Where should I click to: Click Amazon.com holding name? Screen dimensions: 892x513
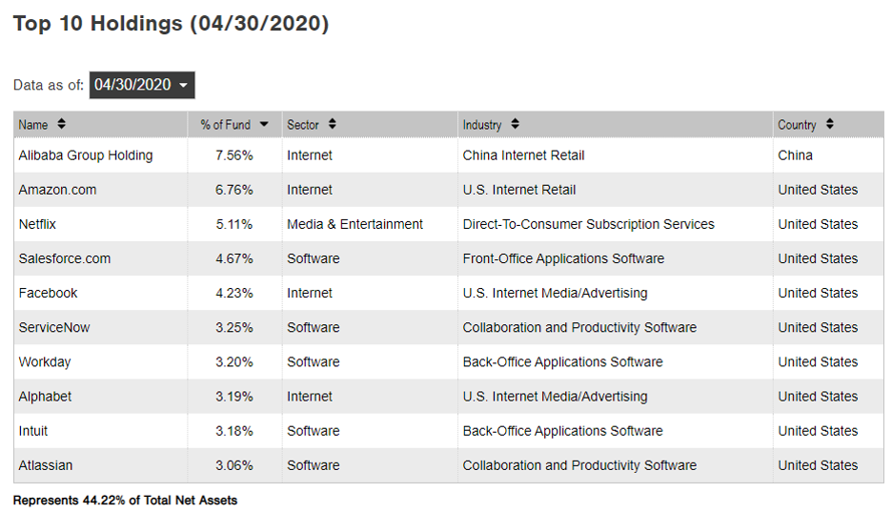pos(57,190)
